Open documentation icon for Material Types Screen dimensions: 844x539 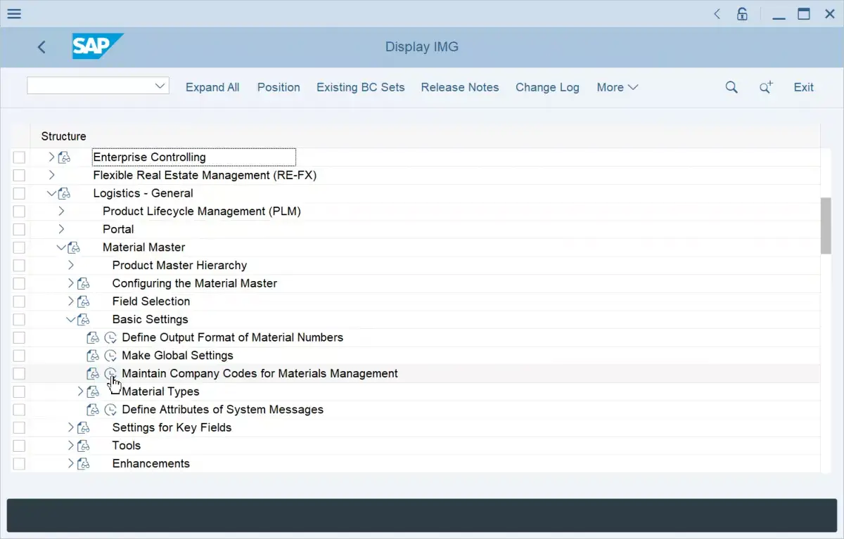tap(93, 391)
